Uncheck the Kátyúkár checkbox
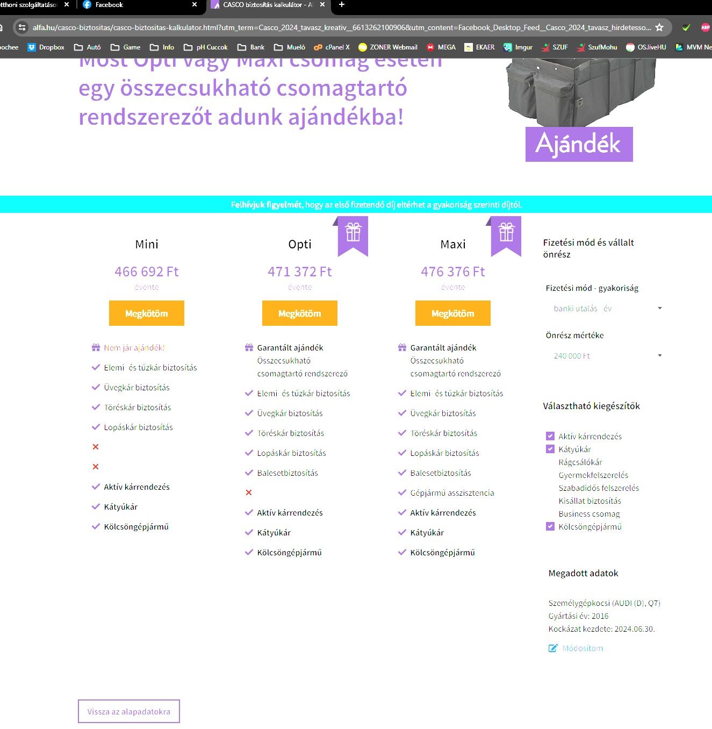712x729 pixels. [550, 449]
